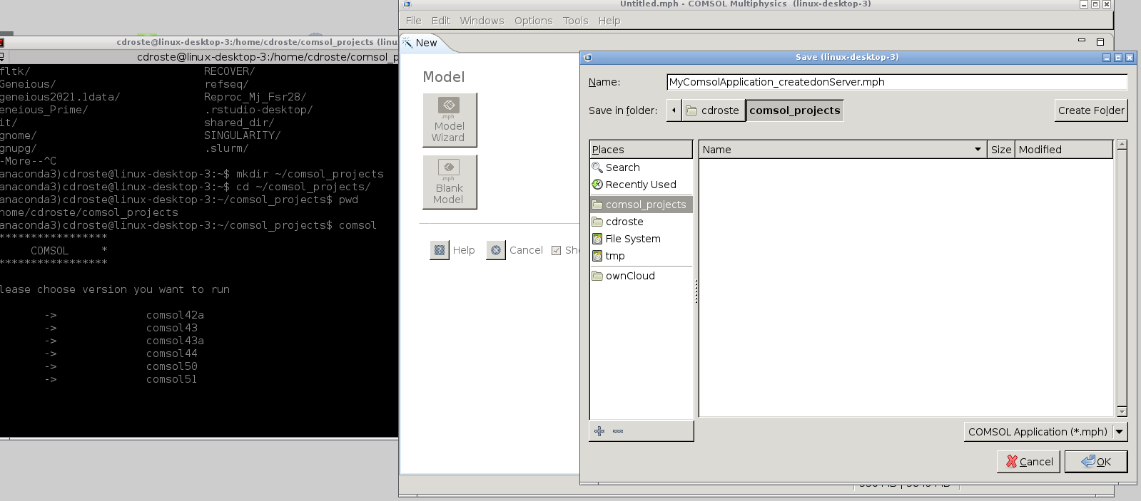Cancel the New model page

515,250
